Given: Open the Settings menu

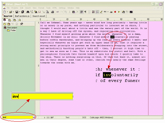Looking at the screenshot, I should pos(62,8).
